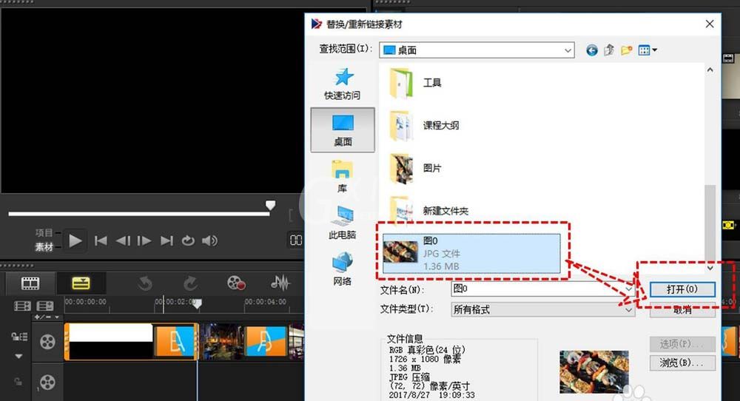Redo the action in the timeline toolbar
740x401 pixels.
pyautogui.click(x=190, y=283)
